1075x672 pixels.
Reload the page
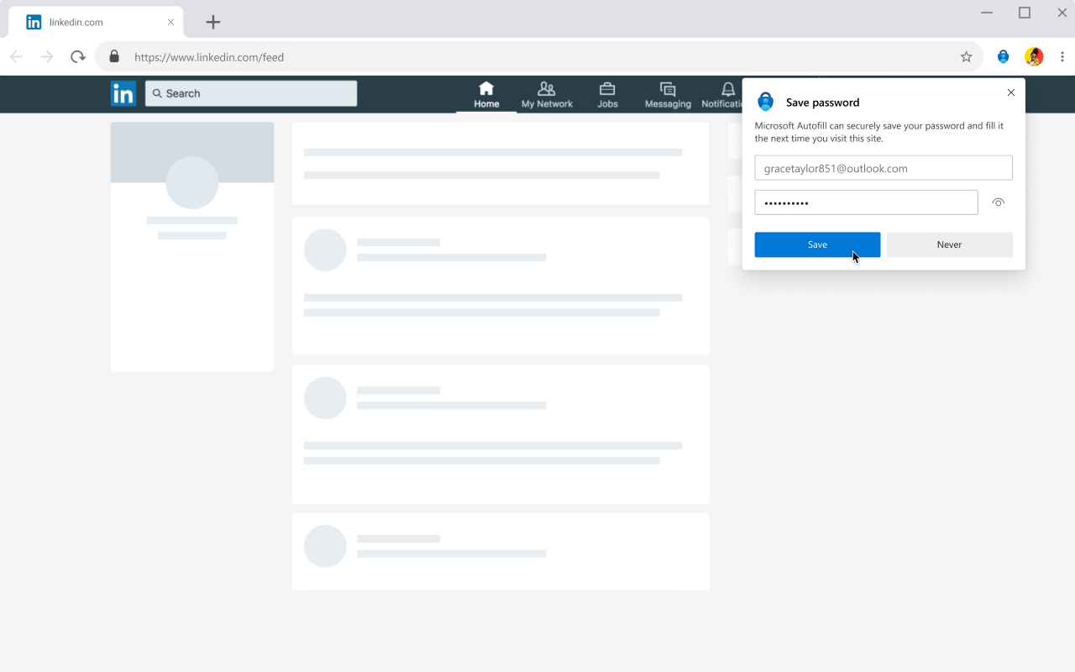coord(78,57)
